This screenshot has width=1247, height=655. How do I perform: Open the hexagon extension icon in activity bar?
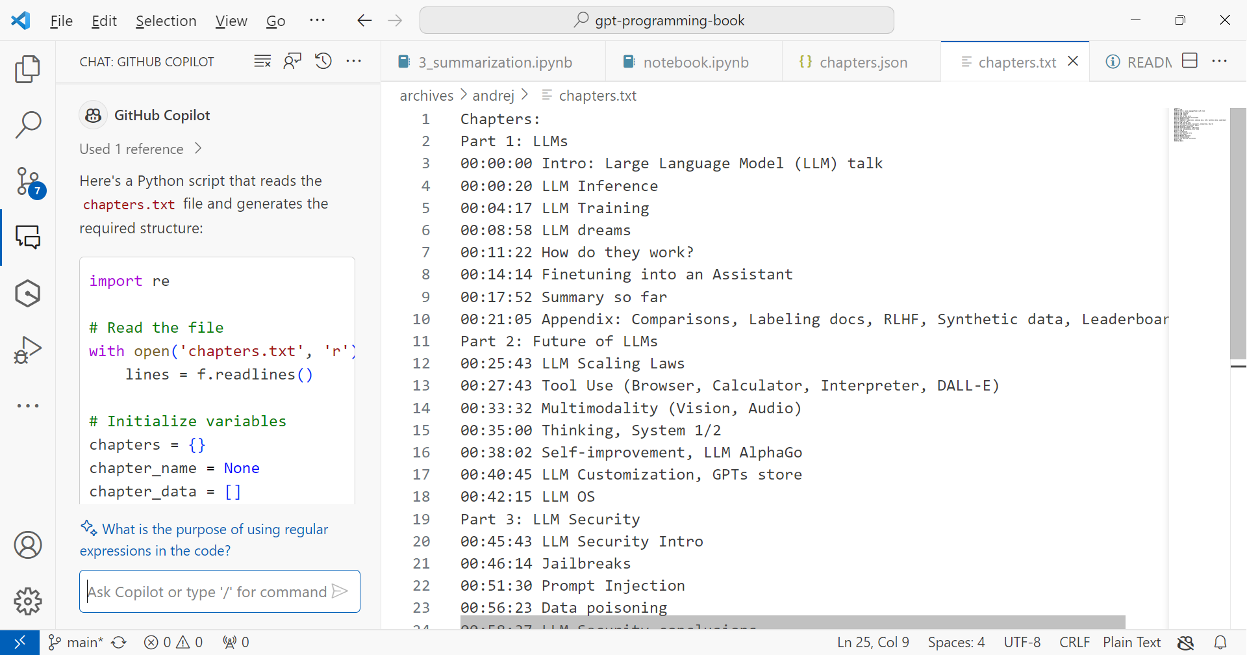27,294
